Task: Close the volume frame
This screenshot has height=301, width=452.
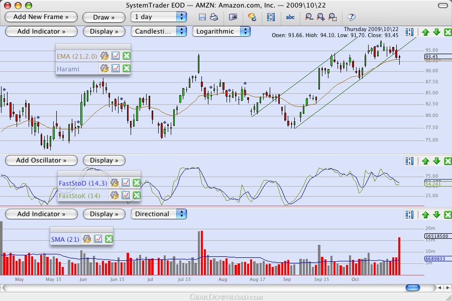Action: 447,214
